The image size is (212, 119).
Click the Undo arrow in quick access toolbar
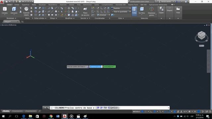(23, 2)
